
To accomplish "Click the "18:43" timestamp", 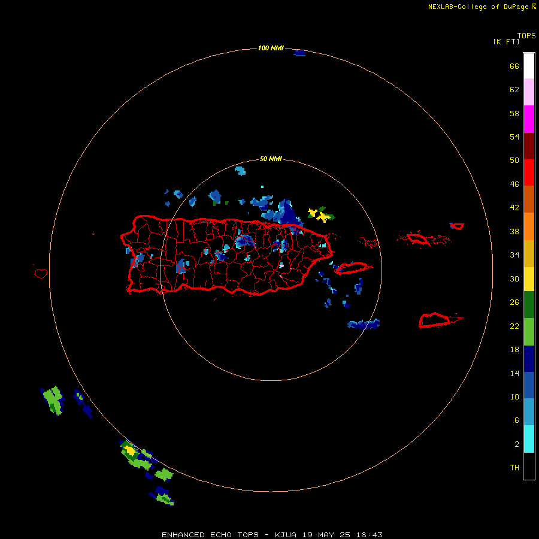I will click(x=368, y=535).
